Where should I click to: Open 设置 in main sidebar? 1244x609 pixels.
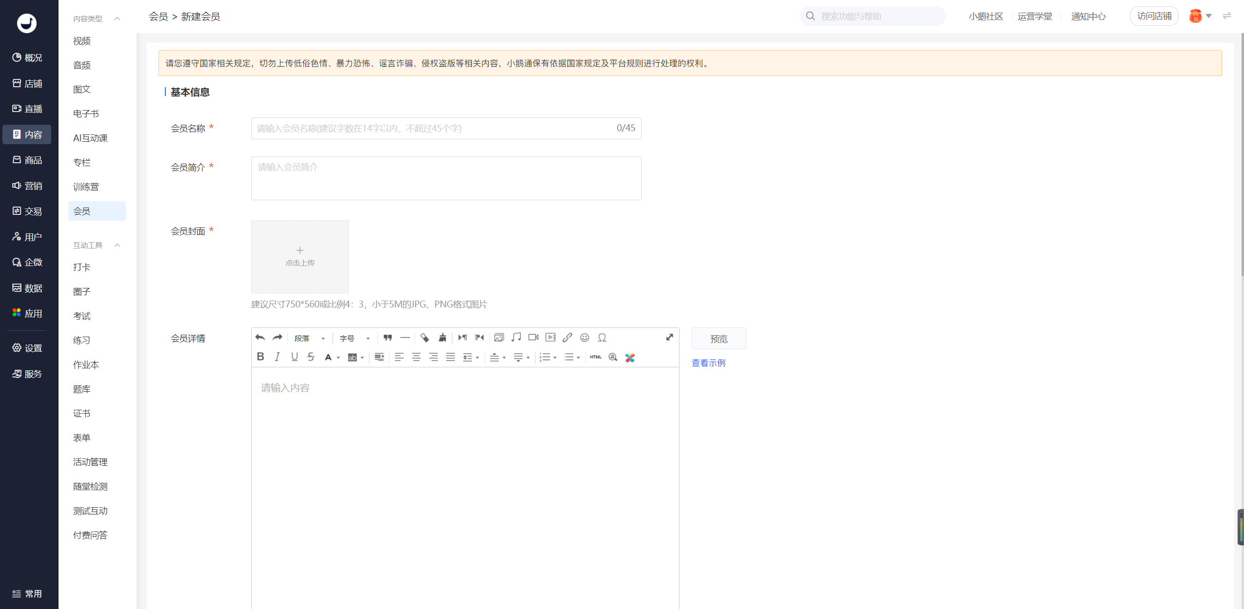(x=27, y=348)
